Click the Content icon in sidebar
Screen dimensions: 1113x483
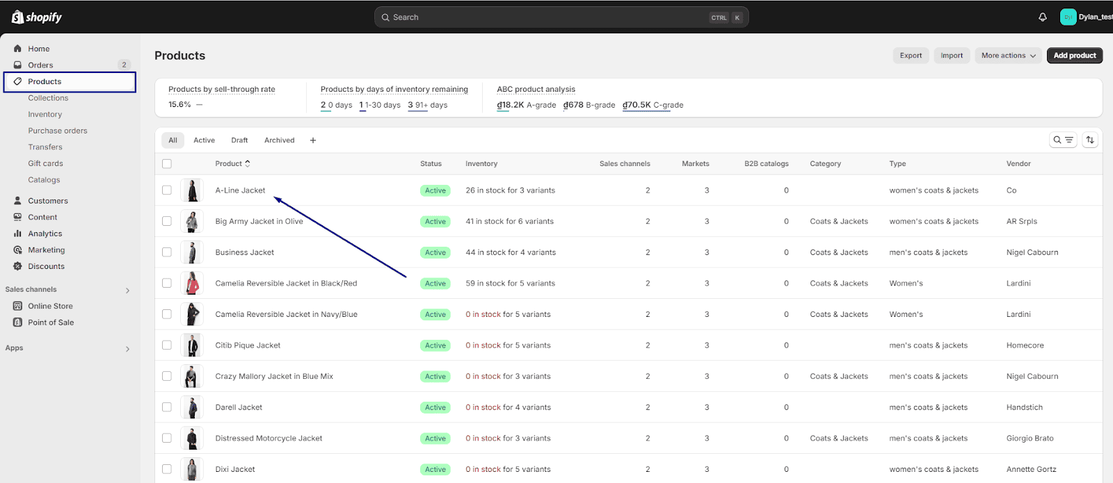[x=17, y=218]
